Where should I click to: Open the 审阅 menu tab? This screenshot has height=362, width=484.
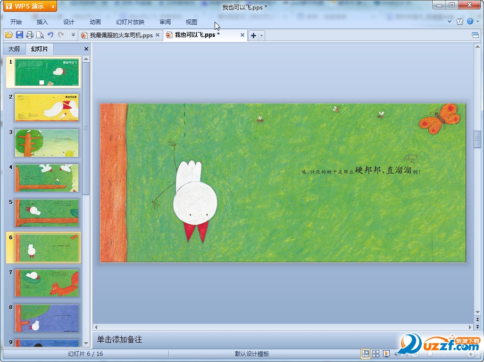point(165,22)
